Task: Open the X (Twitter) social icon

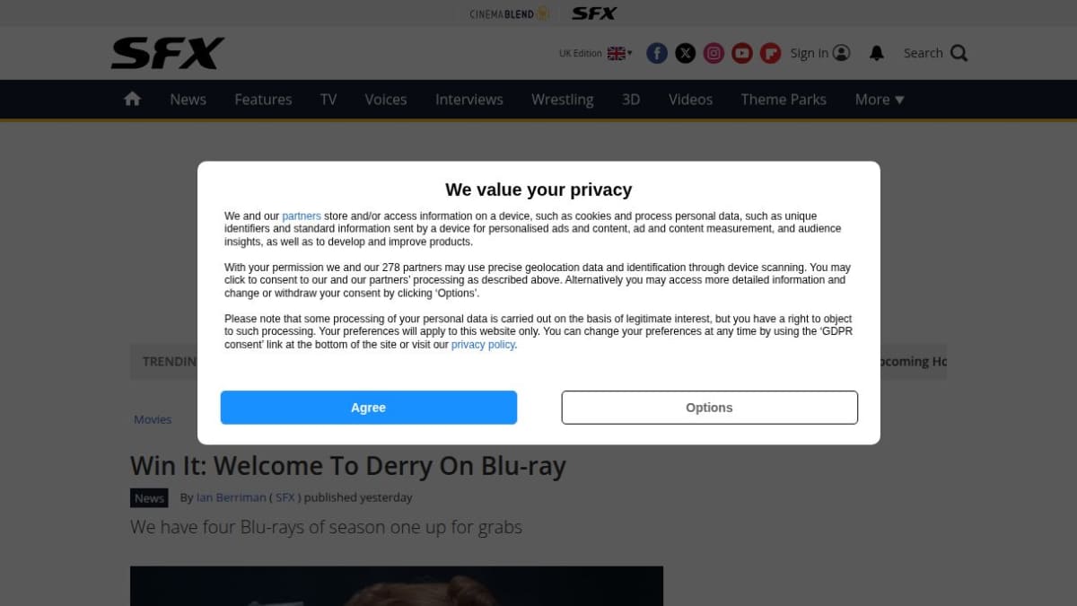Action: click(x=685, y=53)
